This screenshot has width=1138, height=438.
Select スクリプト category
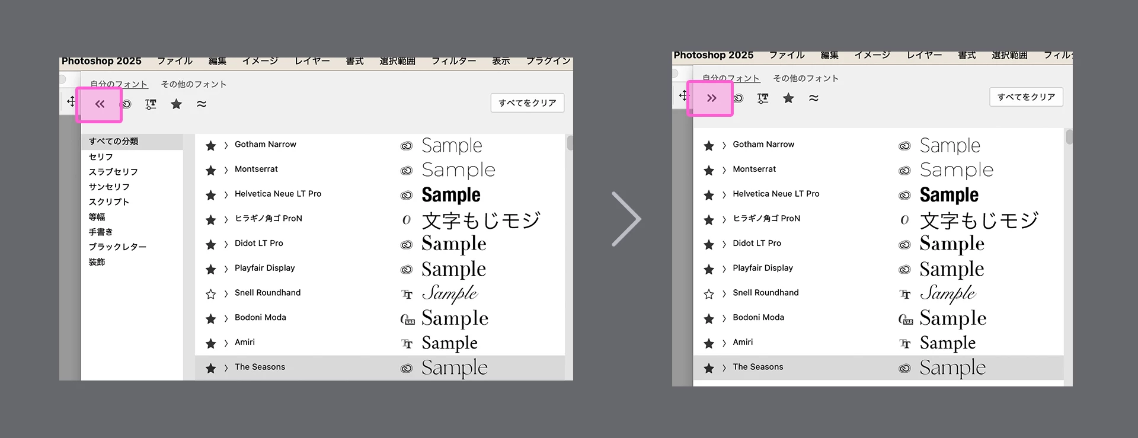click(109, 202)
